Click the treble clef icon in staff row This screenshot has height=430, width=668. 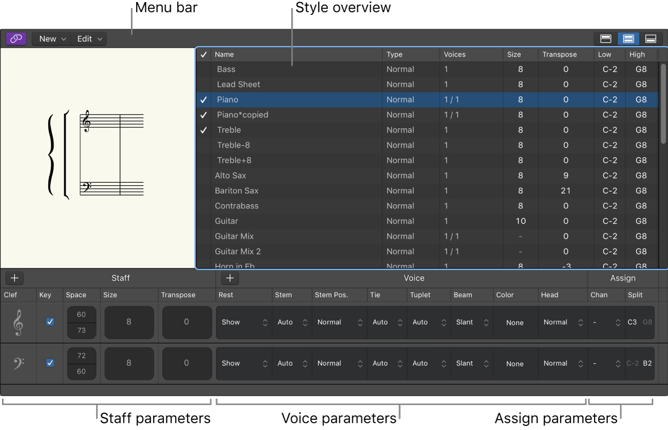18,323
